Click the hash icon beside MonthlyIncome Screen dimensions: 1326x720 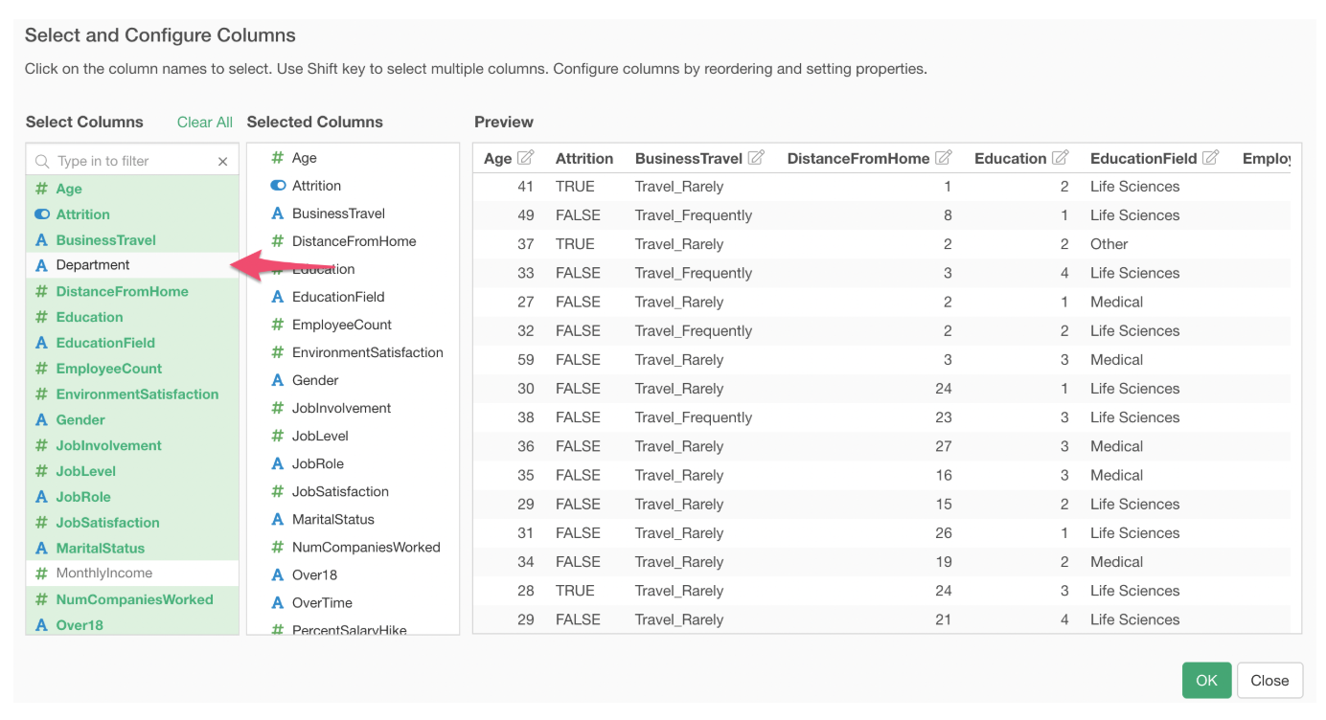(42, 574)
